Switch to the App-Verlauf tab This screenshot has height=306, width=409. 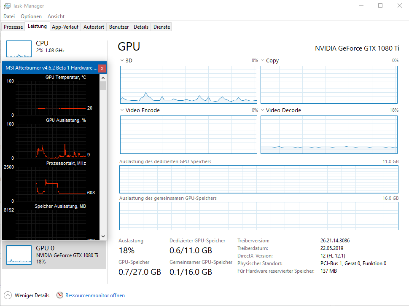coord(65,27)
